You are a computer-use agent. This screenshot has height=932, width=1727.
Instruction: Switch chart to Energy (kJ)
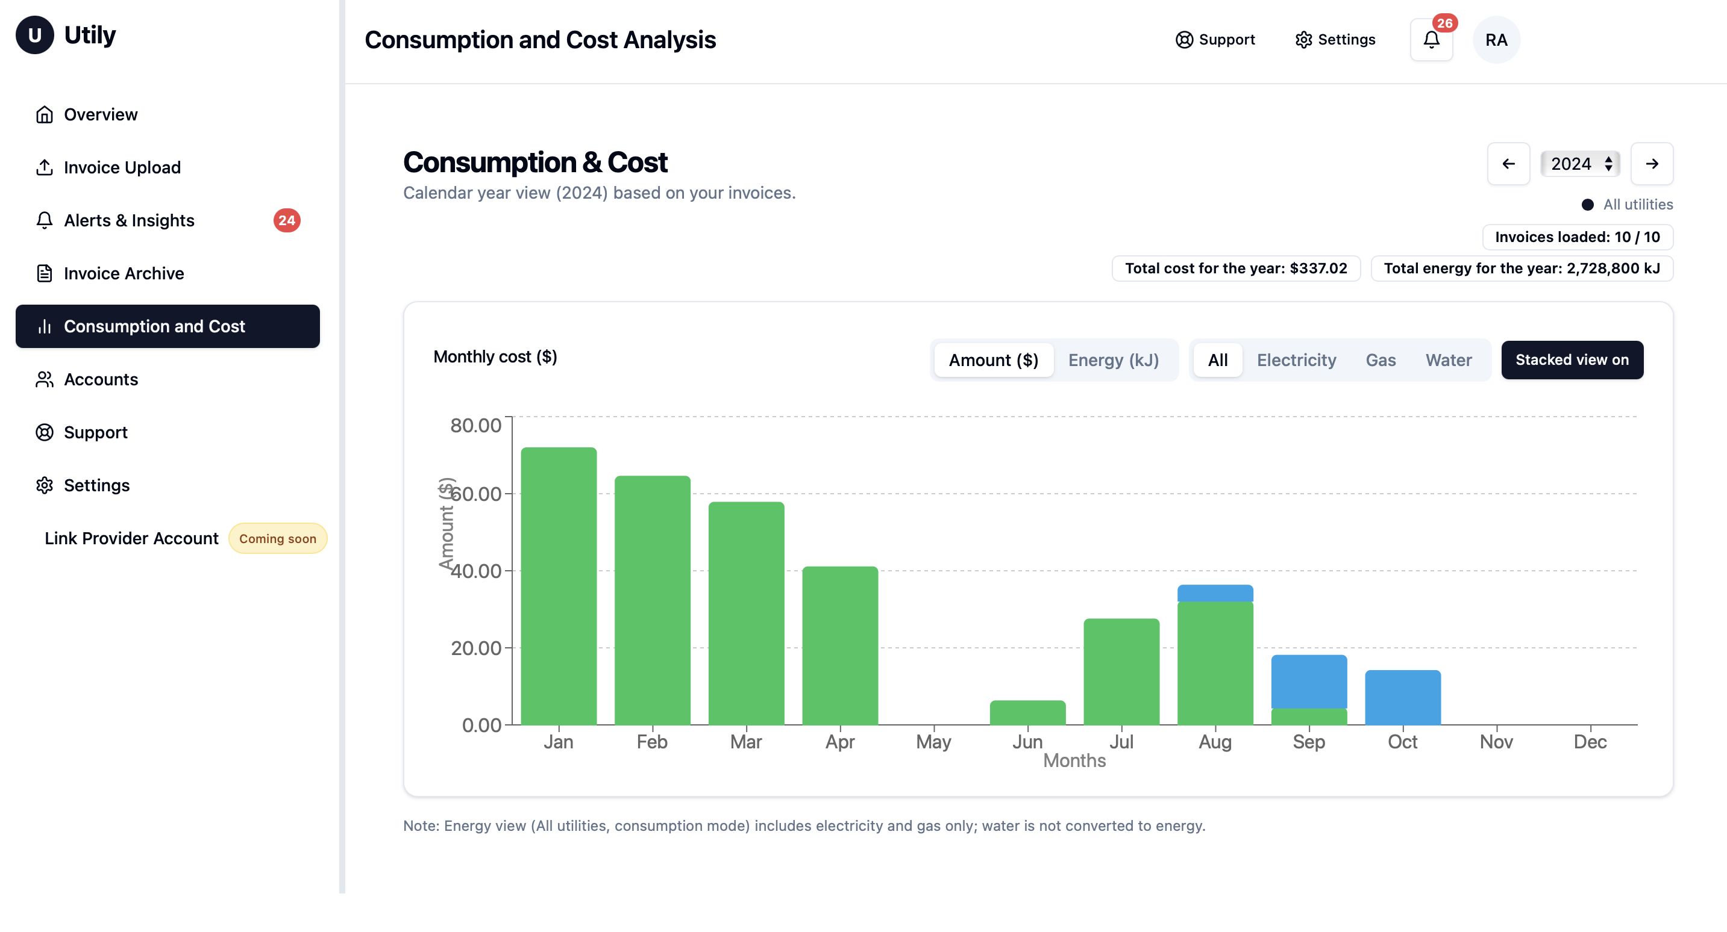tap(1113, 360)
